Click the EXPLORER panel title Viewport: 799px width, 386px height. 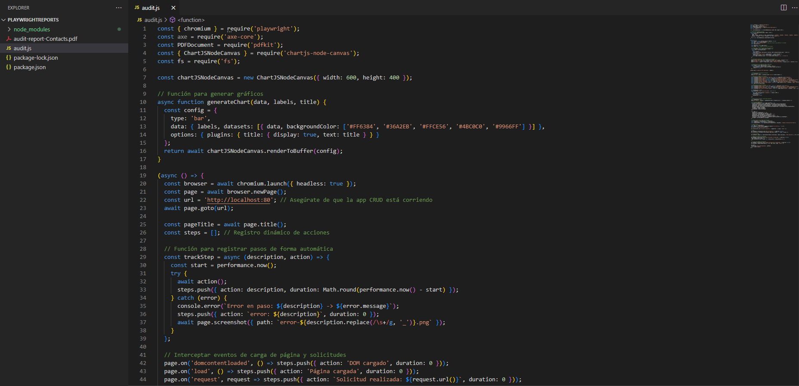pyautogui.click(x=19, y=8)
